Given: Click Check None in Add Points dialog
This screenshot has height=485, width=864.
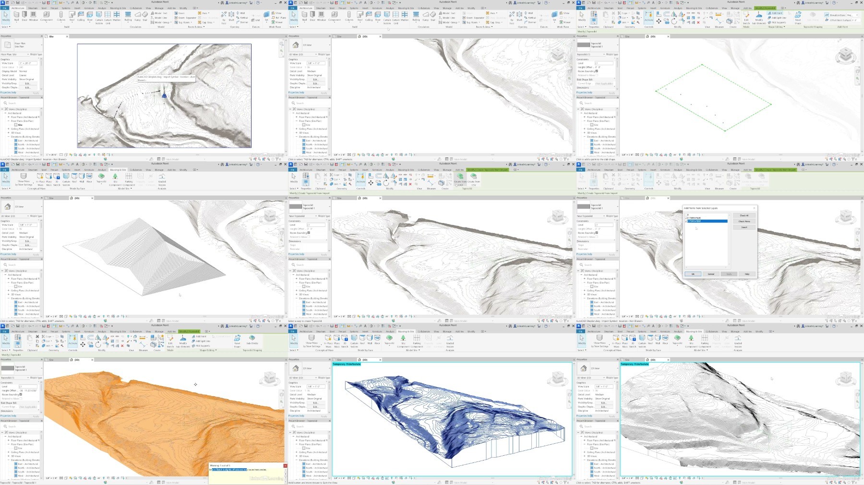Looking at the screenshot, I should [x=744, y=222].
